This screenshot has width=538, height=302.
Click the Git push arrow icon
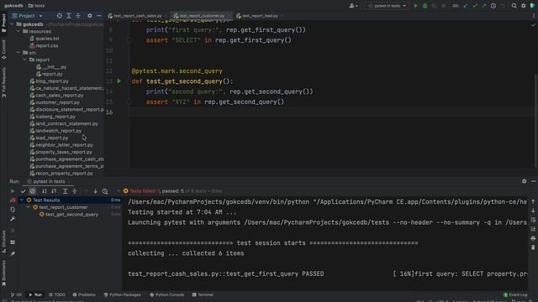tap(484, 6)
